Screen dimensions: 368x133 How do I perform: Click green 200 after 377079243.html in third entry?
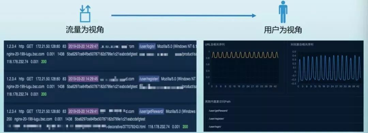tap(185, 127)
